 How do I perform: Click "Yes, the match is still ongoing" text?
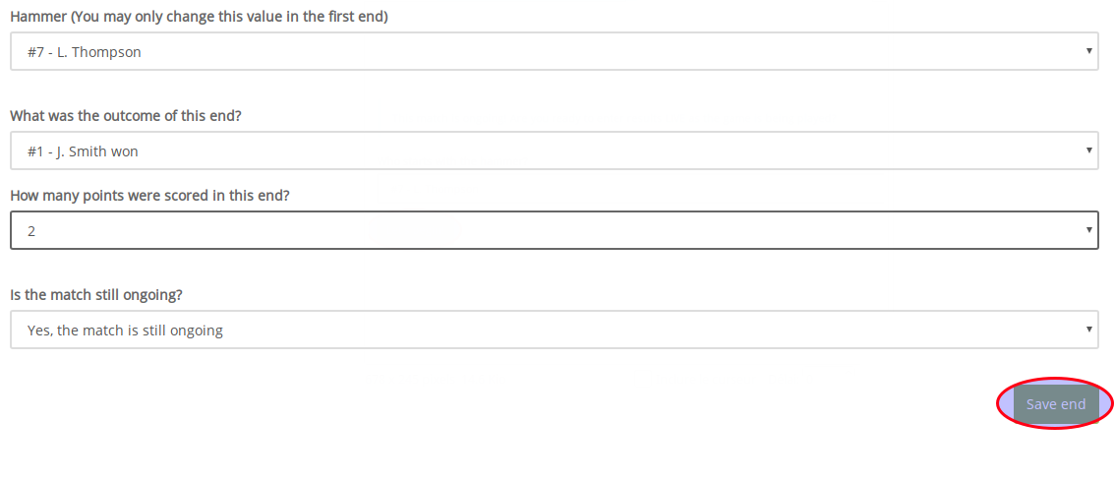125,331
